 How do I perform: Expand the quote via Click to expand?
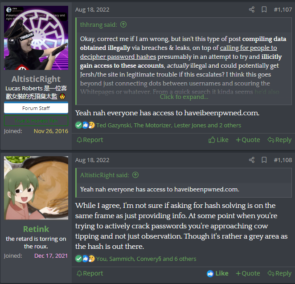(x=184, y=97)
